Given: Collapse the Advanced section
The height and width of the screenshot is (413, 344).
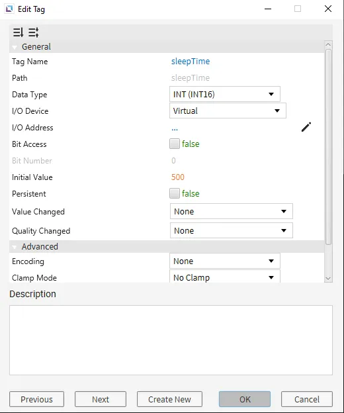Looking at the screenshot, I should click(15, 247).
